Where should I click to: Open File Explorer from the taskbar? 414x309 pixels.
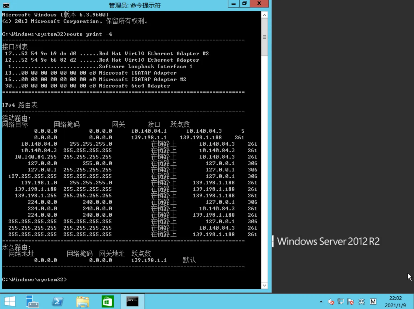[x=83, y=301]
